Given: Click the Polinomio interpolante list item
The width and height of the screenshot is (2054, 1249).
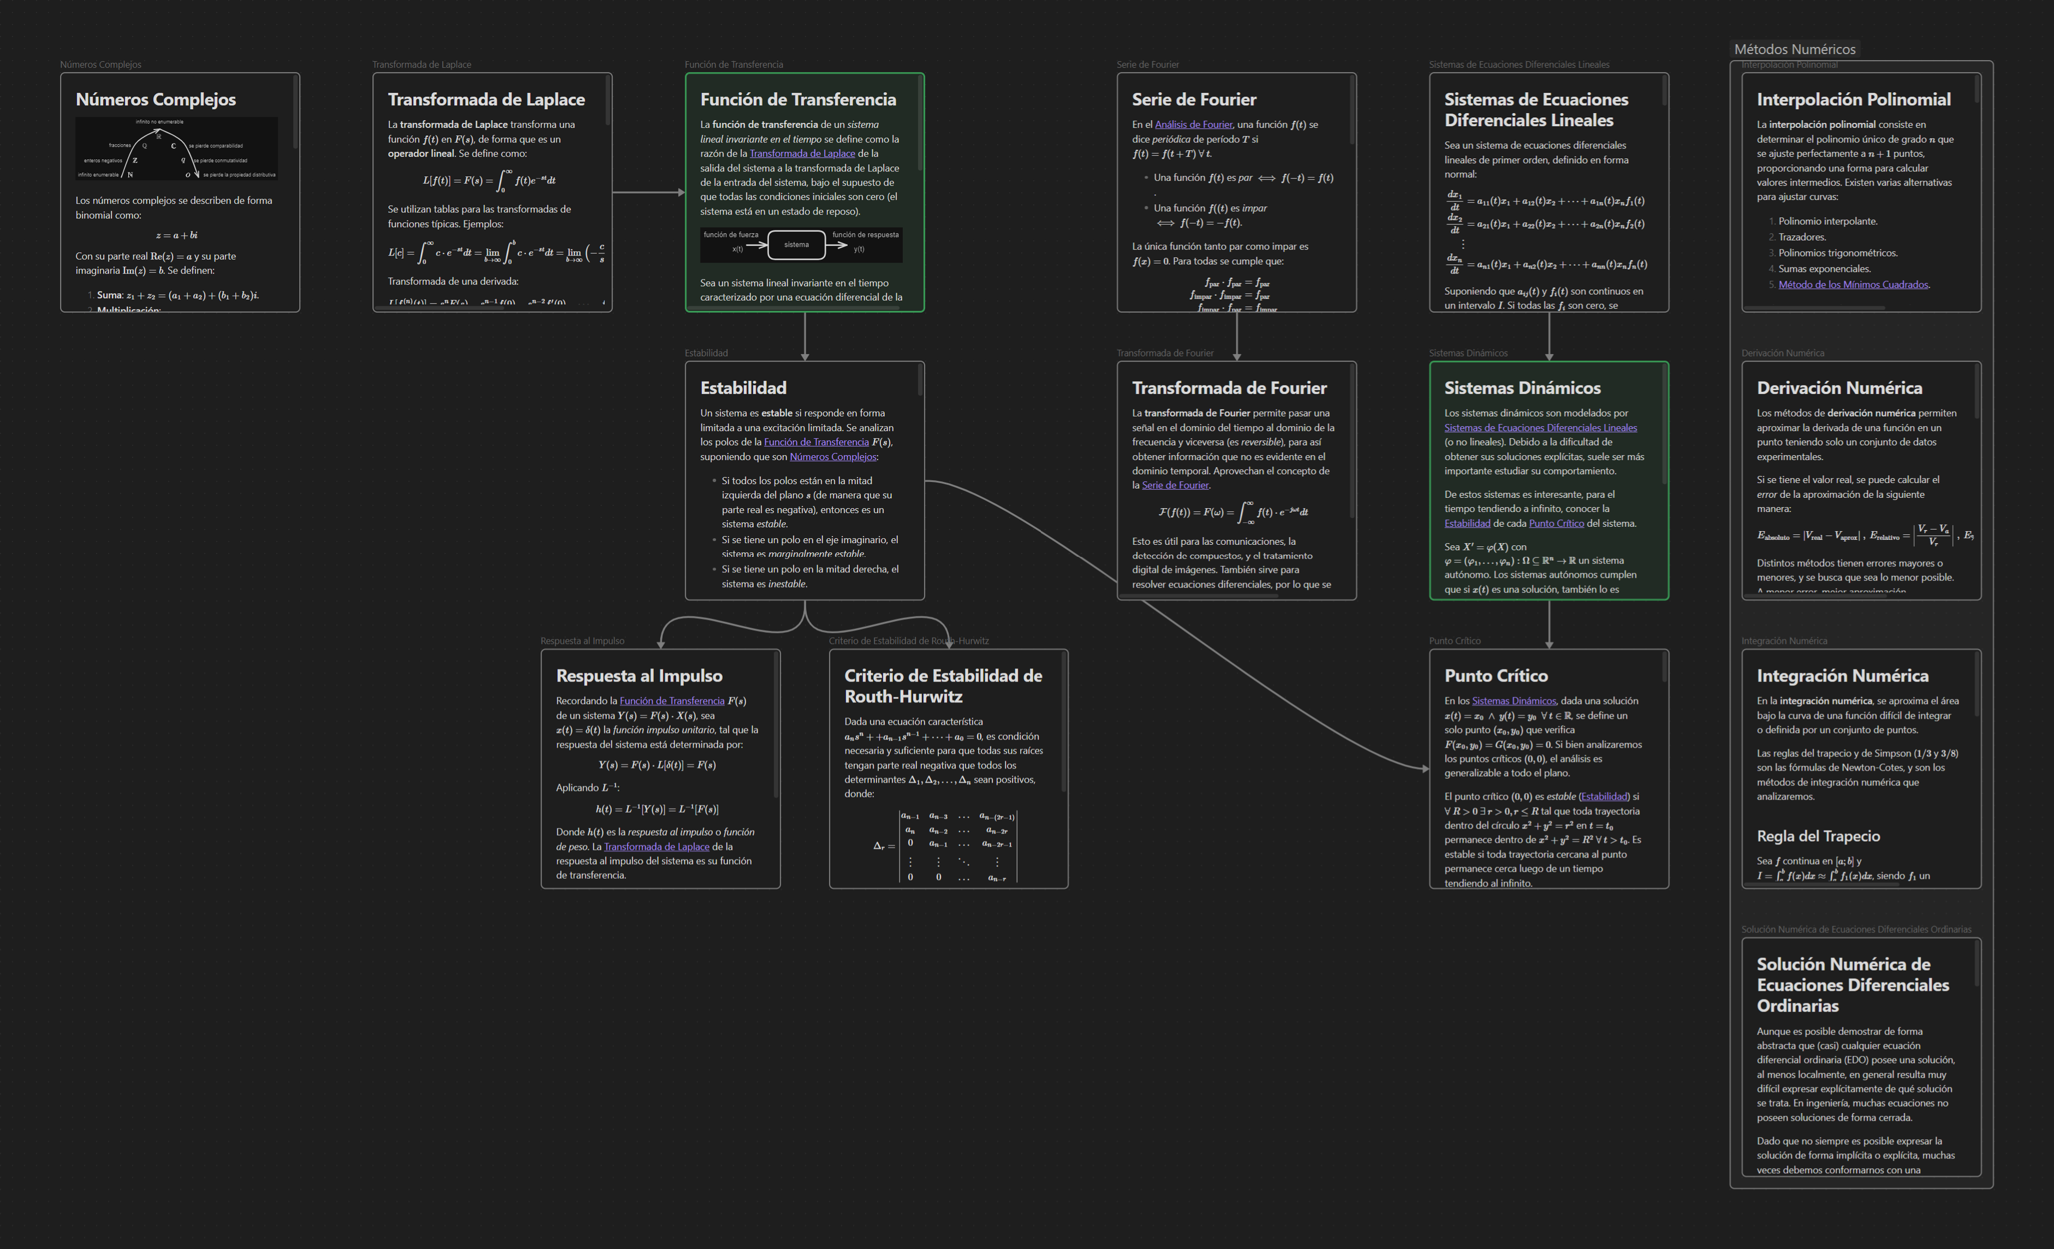Looking at the screenshot, I should pos(1827,222).
